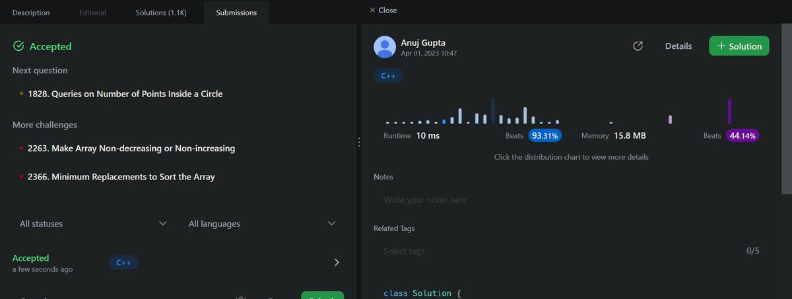This screenshot has width=792, height=299.
Task: Open the All statuses dropdown
Action: tap(93, 224)
